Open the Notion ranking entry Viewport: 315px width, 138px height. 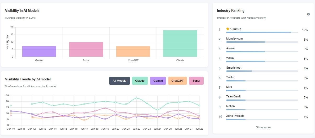point(230,106)
